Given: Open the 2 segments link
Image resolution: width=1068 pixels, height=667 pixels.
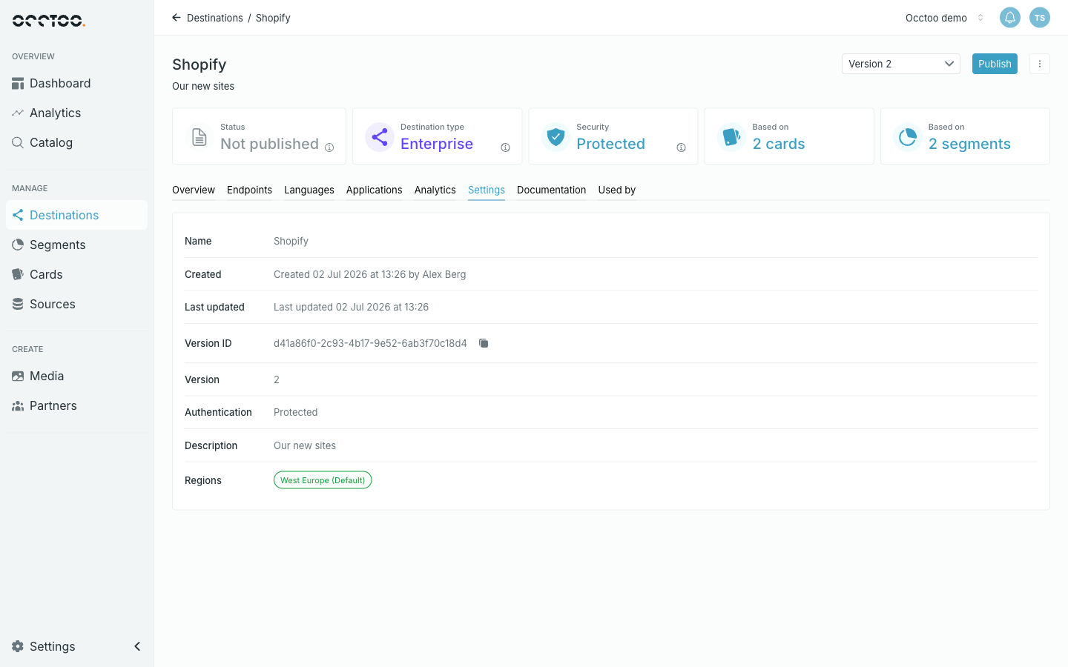Looking at the screenshot, I should click(x=969, y=144).
